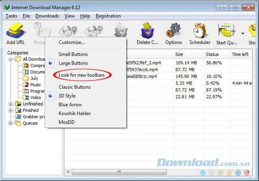This screenshot has width=259, height=181.
Task: Click the Video category icon
Action: pos(26,97)
